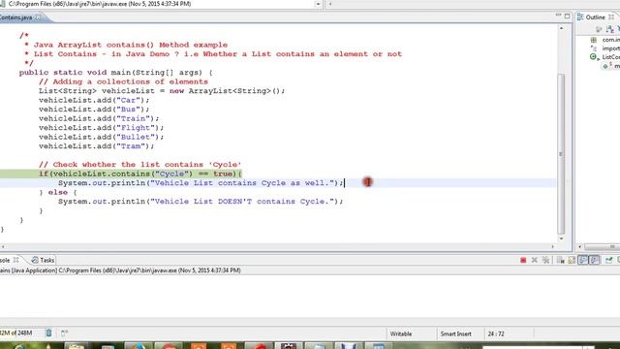This screenshot has width=620, height=349.
Task: Click the comment 'Adding a collections of elements'
Action: tap(123, 81)
